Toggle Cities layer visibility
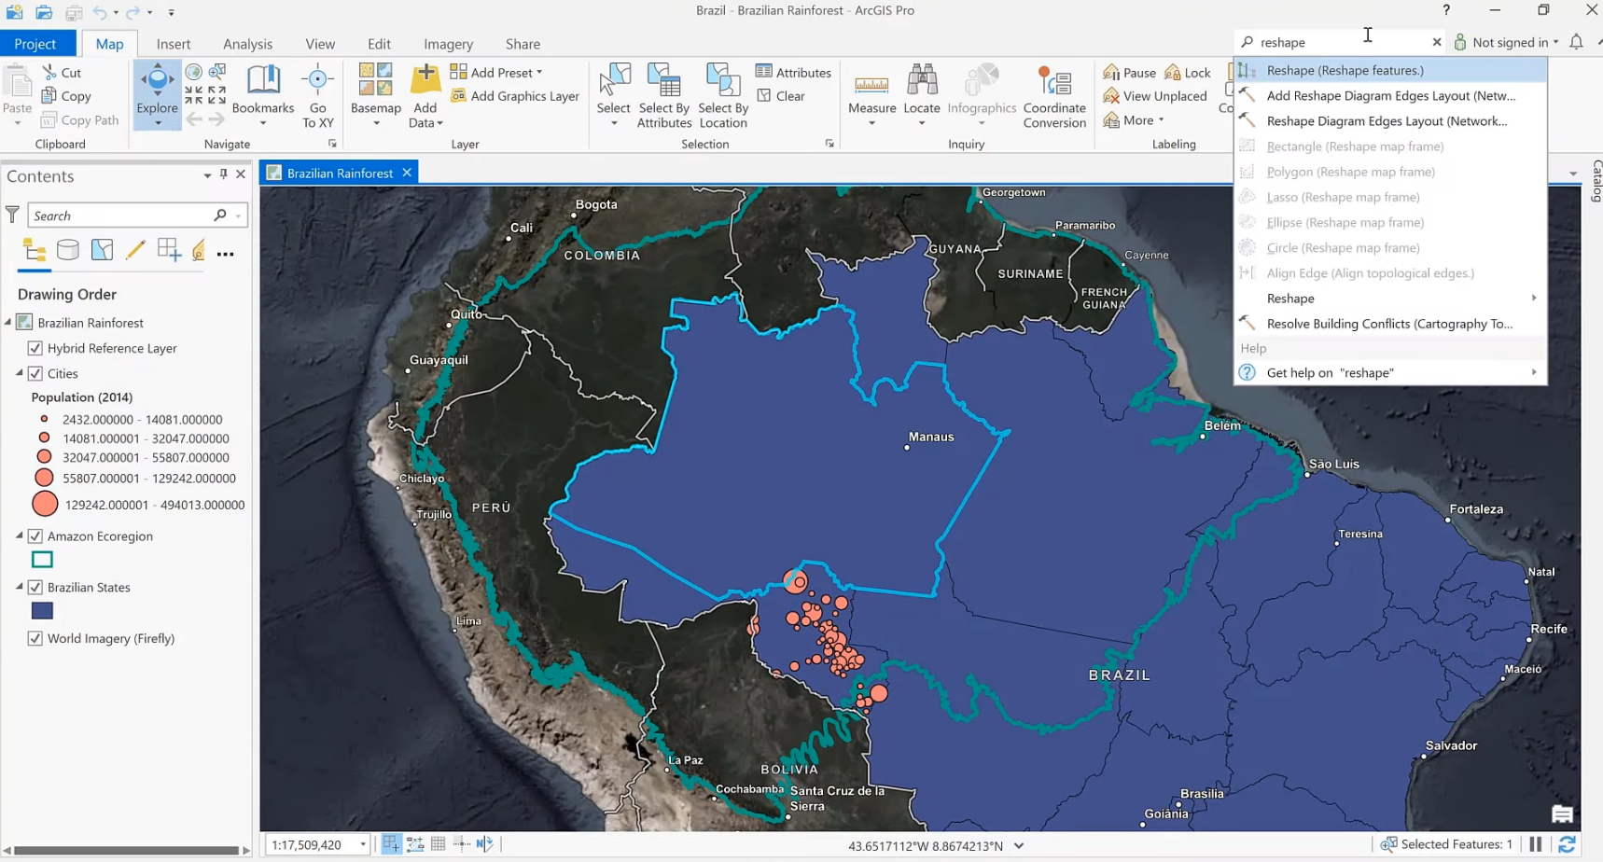 point(35,373)
